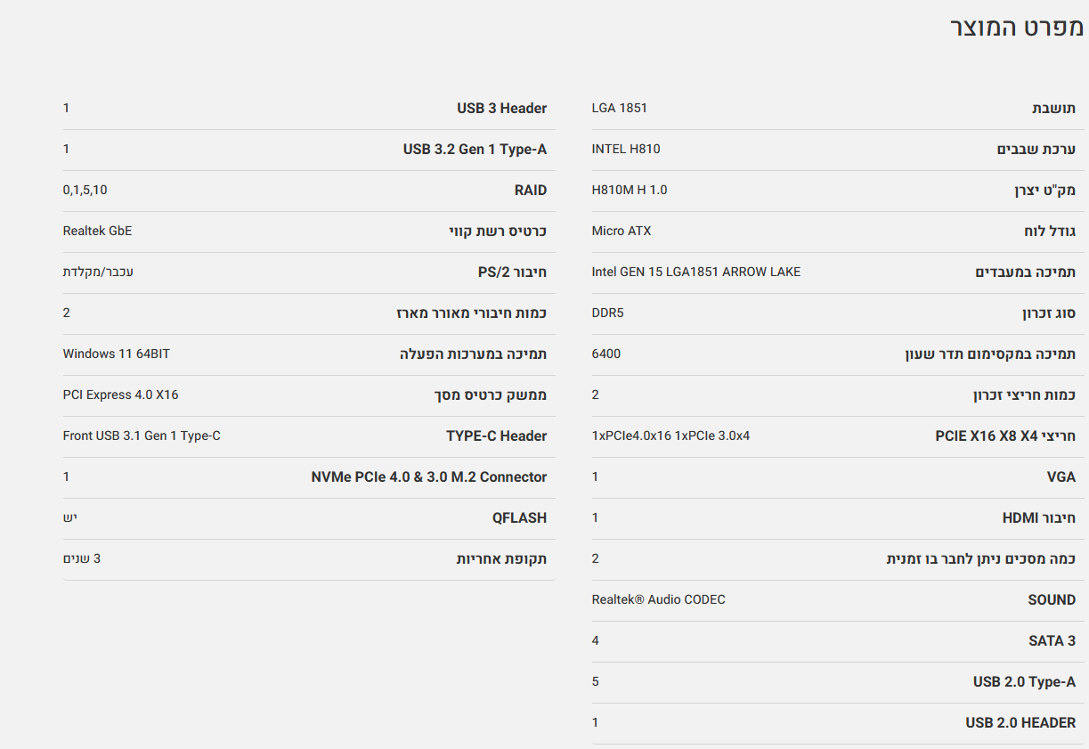Click the 1xPCIe4.0x16 1xPCIe 3.0x4 value

tap(670, 436)
